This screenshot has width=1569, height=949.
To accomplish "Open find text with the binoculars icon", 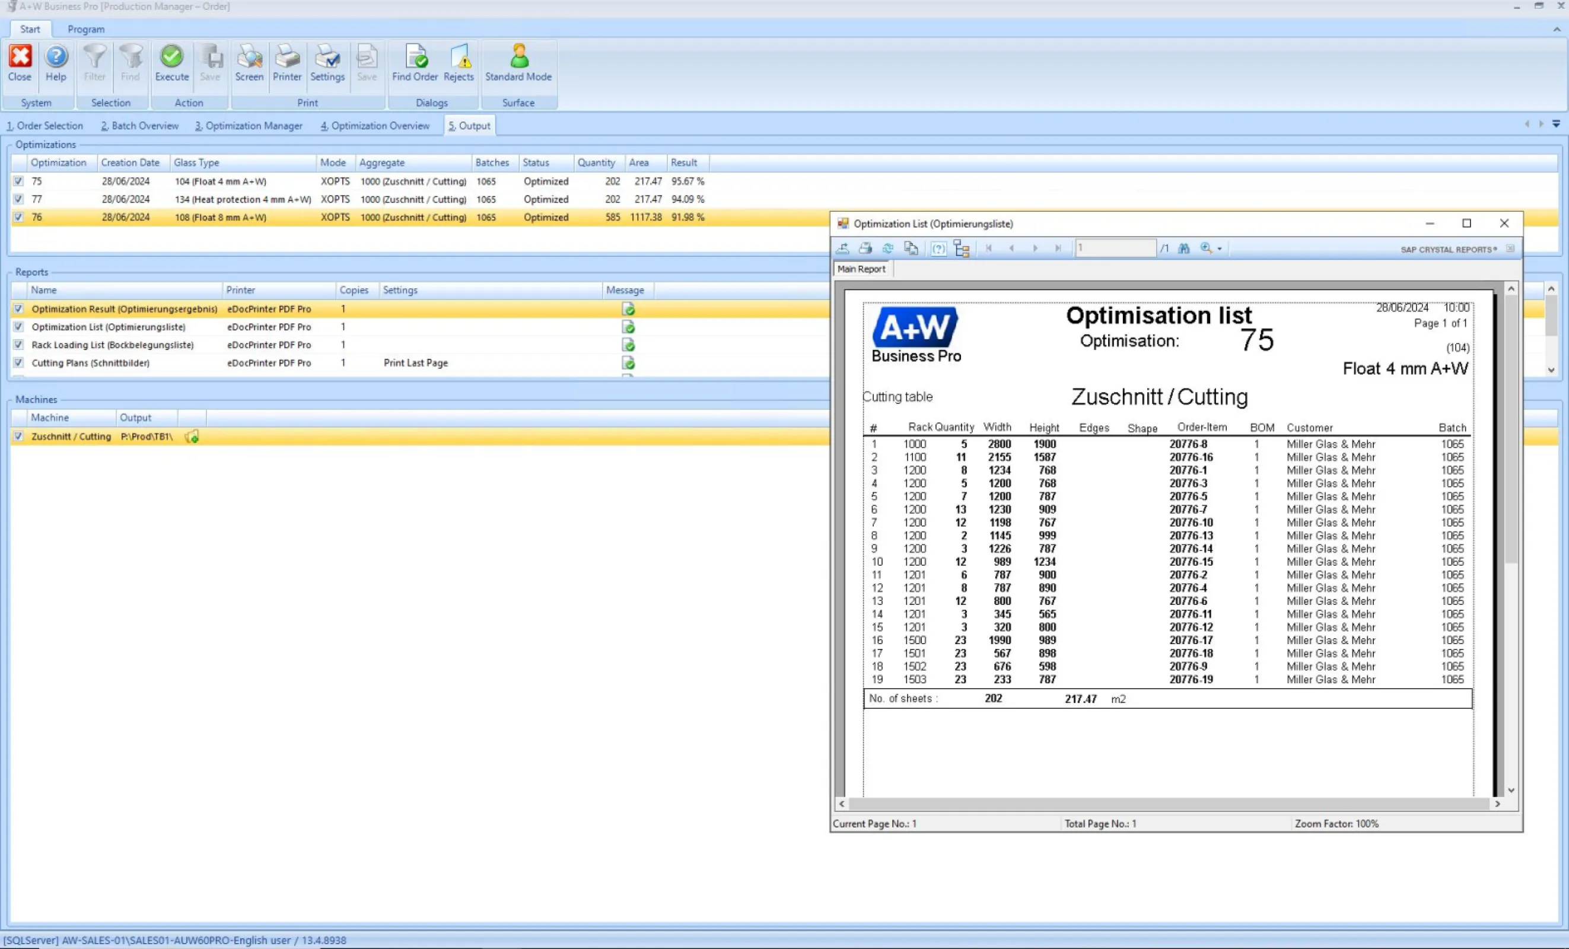I will (1184, 249).
